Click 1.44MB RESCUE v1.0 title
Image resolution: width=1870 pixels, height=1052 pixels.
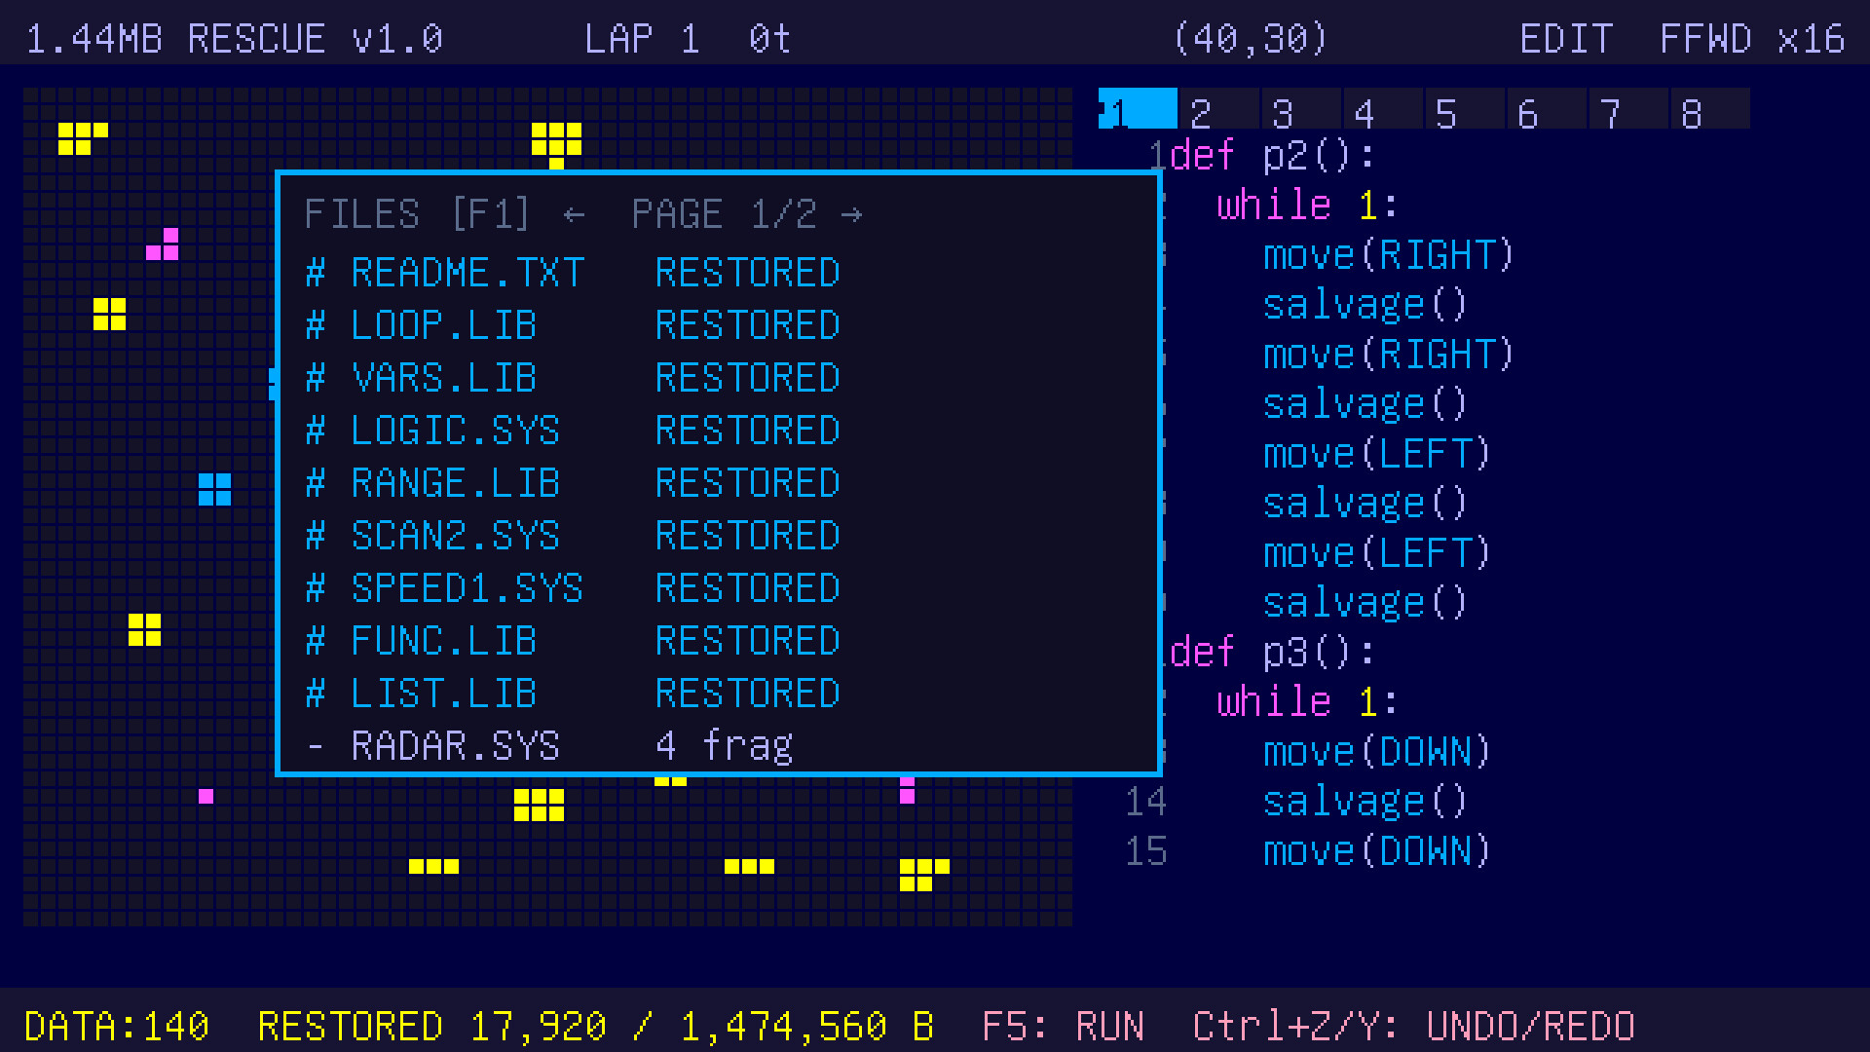tap(235, 39)
